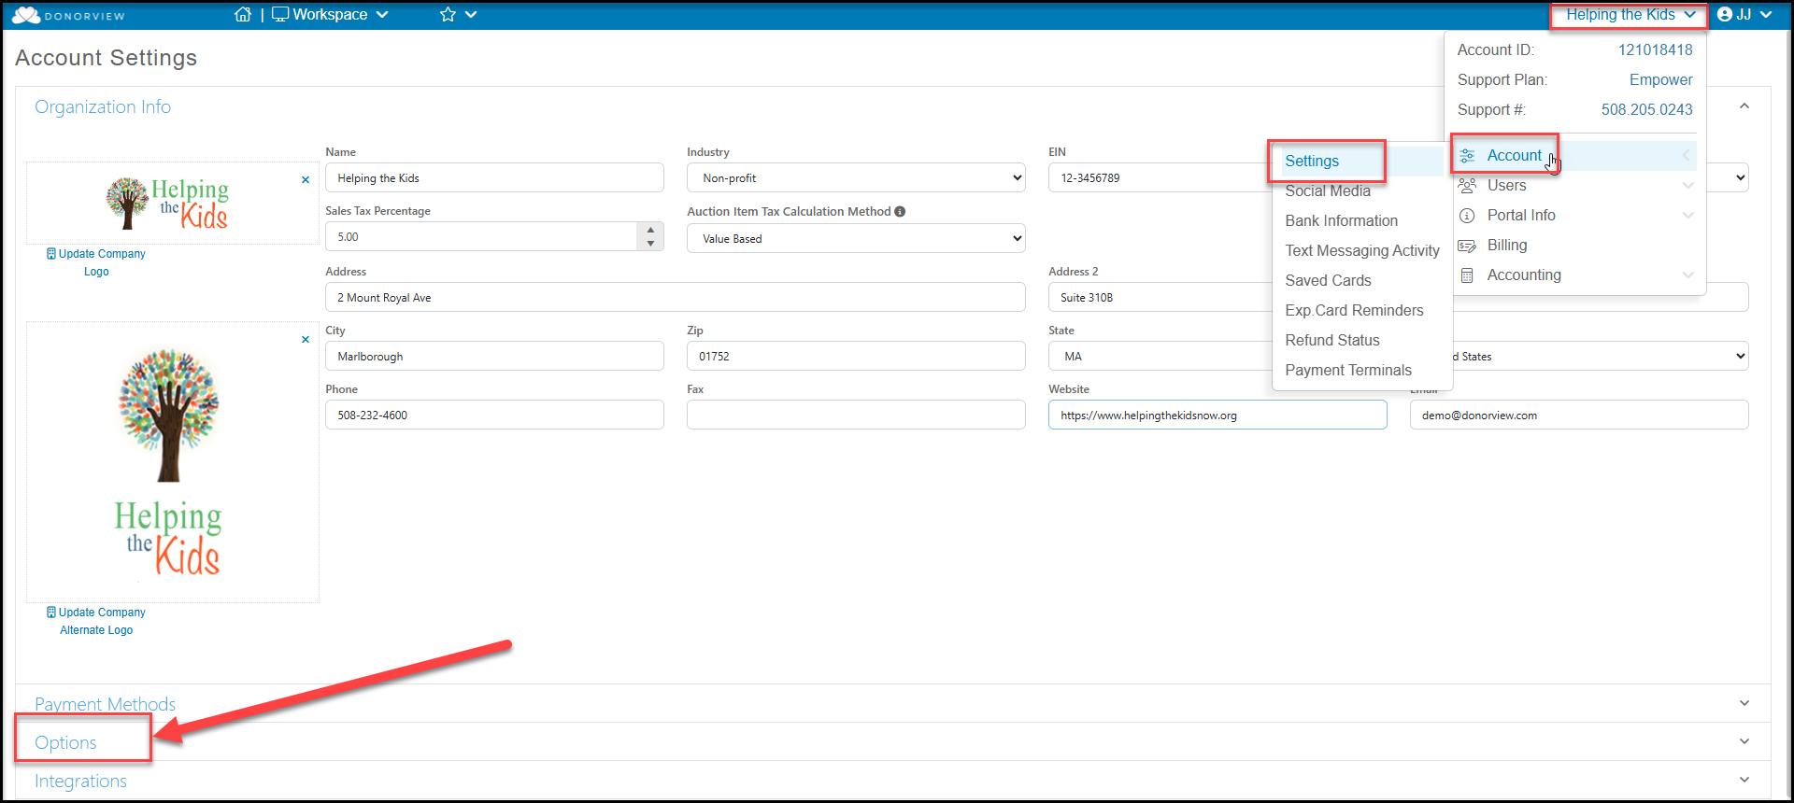Viewport: 1794px width, 803px height.
Task: Click the Sales Tax Percentage field
Action: pyautogui.click(x=481, y=236)
